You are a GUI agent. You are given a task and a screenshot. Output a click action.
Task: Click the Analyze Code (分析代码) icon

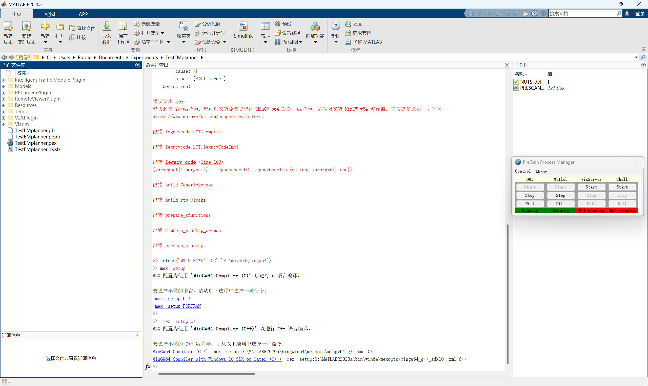(x=197, y=24)
